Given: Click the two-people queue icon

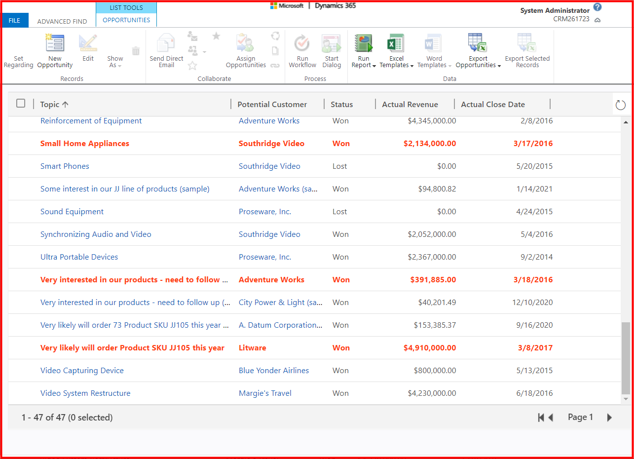Looking at the screenshot, I should tap(192, 50).
